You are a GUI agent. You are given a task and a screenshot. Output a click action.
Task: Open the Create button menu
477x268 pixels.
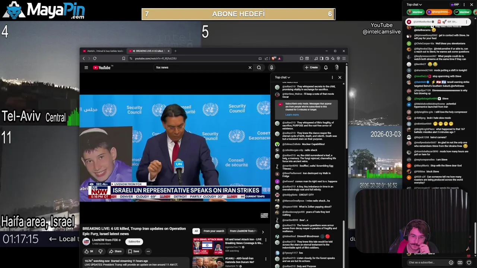coord(311,67)
